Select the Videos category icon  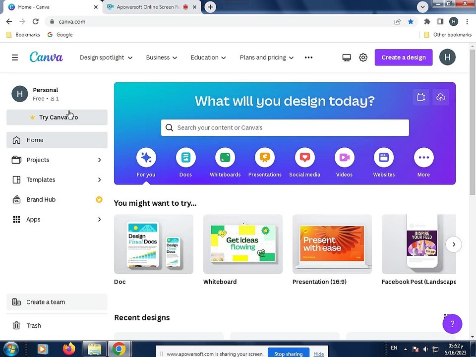[x=344, y=158]
